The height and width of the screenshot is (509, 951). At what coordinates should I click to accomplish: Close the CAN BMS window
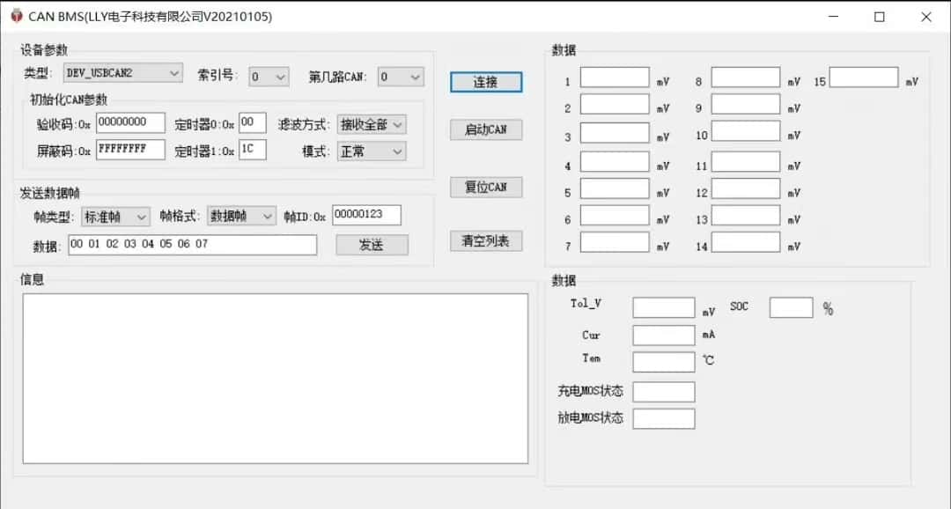(x=926, y=17)
